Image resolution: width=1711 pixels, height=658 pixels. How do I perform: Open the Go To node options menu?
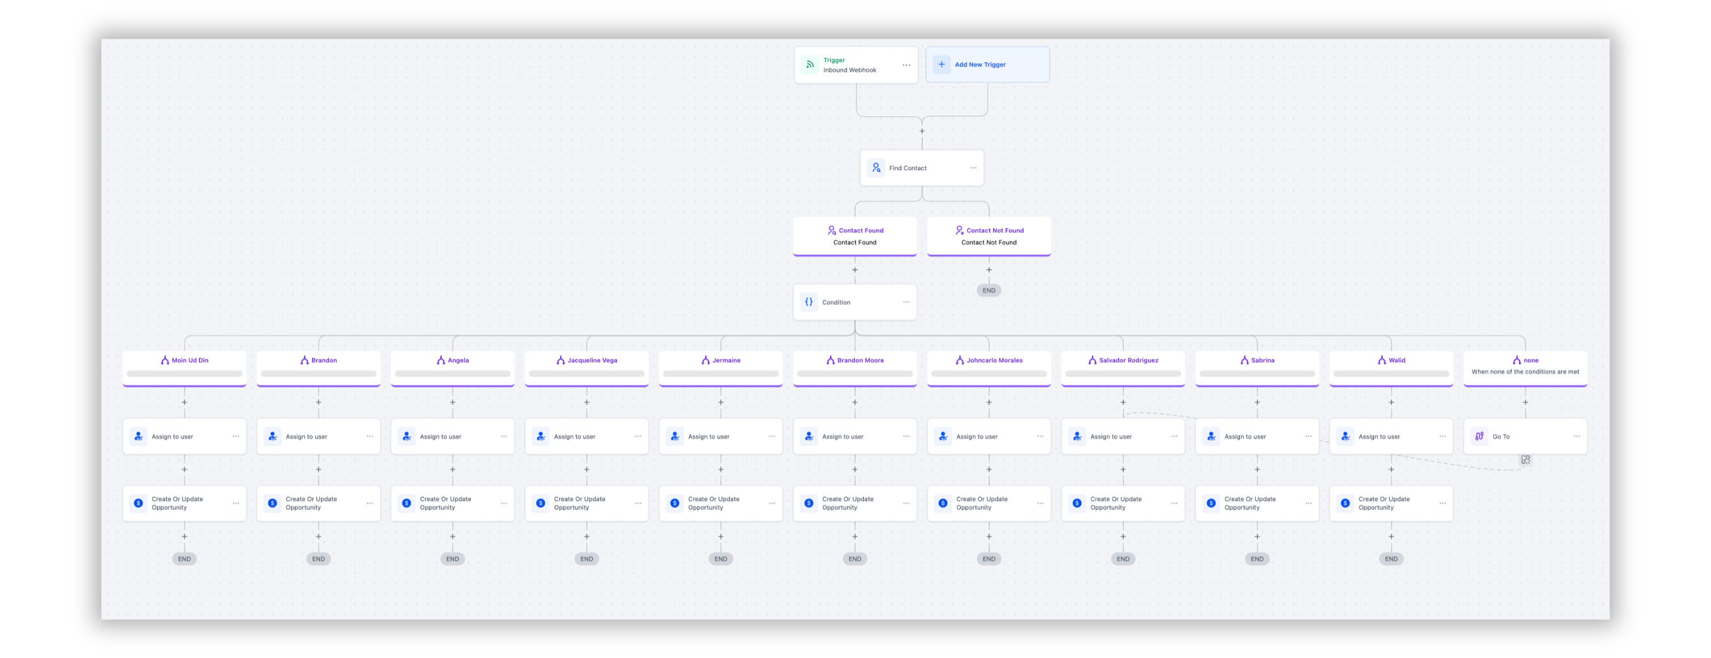[x=1576, y=436]
